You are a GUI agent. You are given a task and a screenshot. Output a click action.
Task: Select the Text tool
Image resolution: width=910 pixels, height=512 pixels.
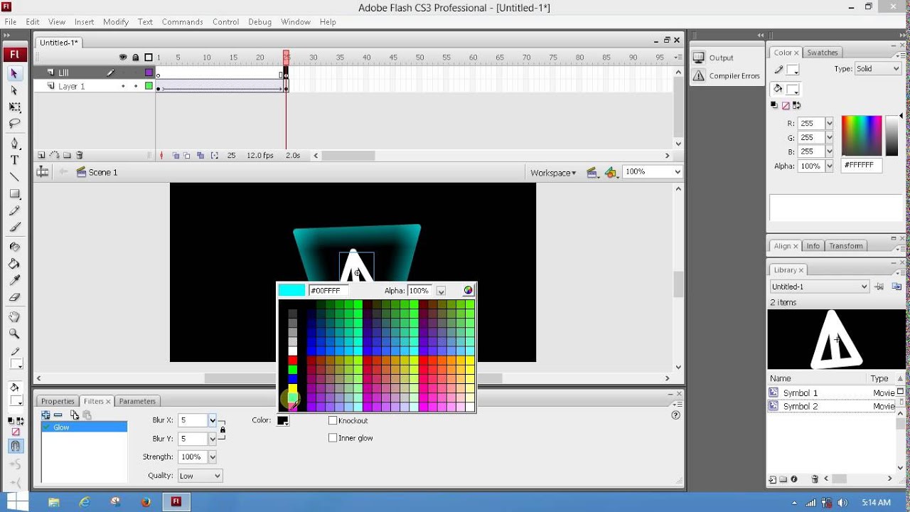pos(14,161)
